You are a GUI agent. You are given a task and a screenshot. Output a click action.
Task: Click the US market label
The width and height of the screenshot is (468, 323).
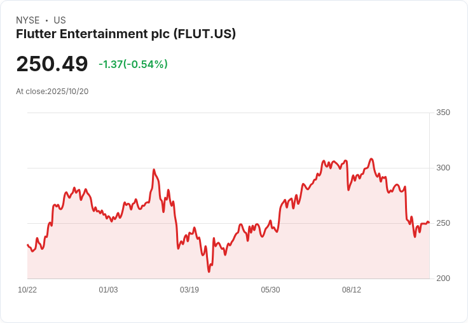[60, 20]
